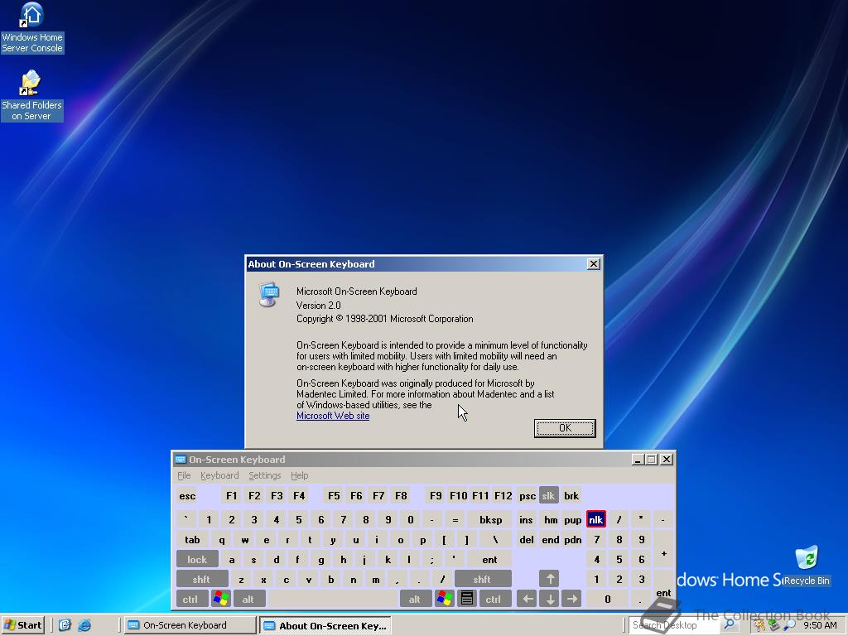This screenshot has width=848, height=636.
Task: Toggle the left shft key
Action: click(202, 579)
